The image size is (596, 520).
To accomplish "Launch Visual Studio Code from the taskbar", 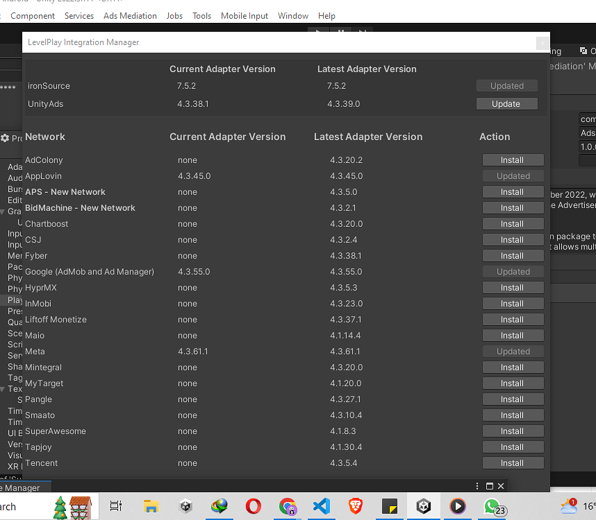I will (321, 507).
